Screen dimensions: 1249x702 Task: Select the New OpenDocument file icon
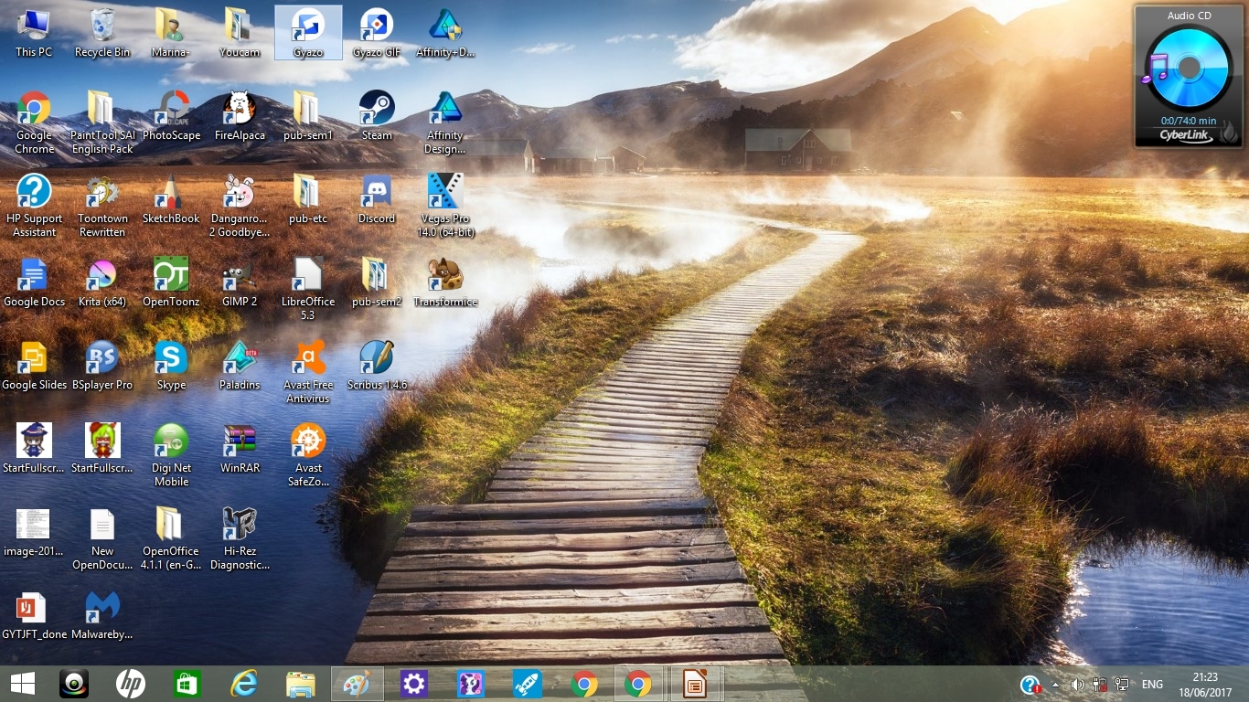click(x=102, y=538)
